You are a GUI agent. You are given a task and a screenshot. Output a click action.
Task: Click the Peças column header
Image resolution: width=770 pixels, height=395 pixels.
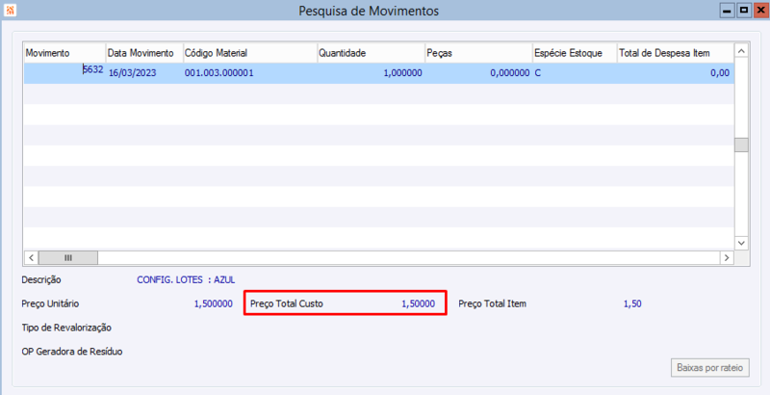click(x=478, y=53)
